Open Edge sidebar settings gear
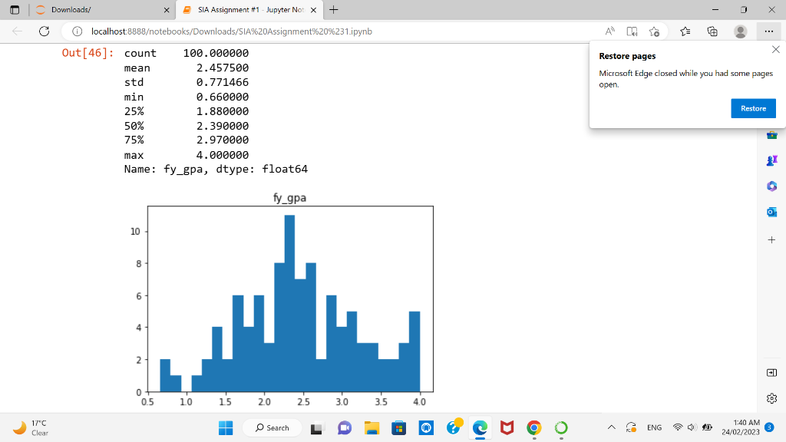The image size is (786, 442). (771, 398)
